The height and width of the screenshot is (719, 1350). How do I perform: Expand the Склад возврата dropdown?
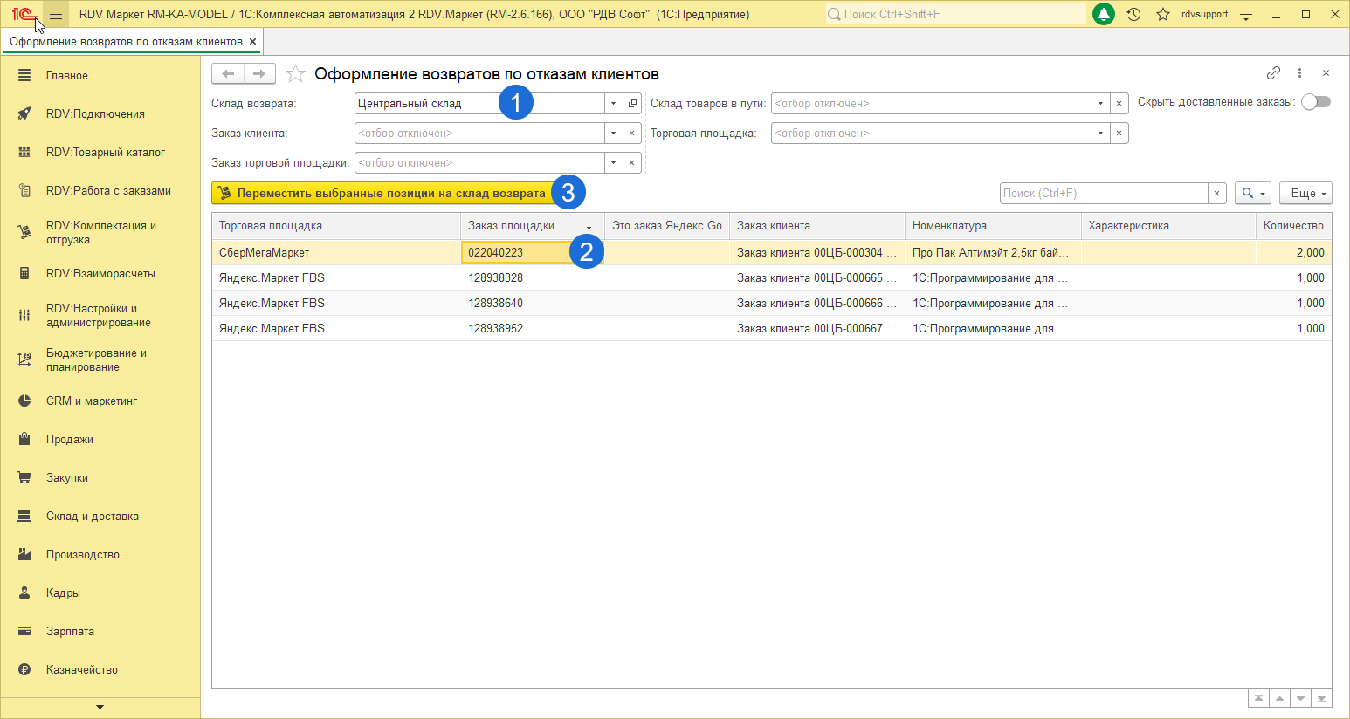coord(613,104)
